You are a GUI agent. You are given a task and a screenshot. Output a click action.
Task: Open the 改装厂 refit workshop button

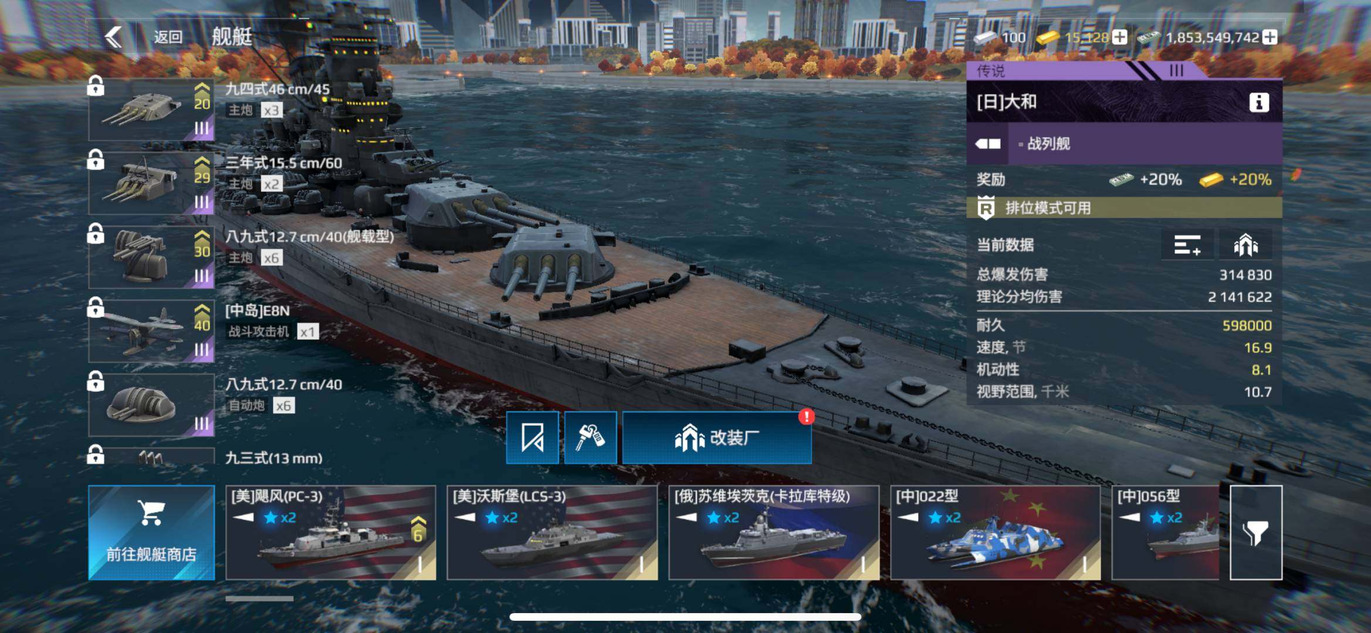[717, 438]
